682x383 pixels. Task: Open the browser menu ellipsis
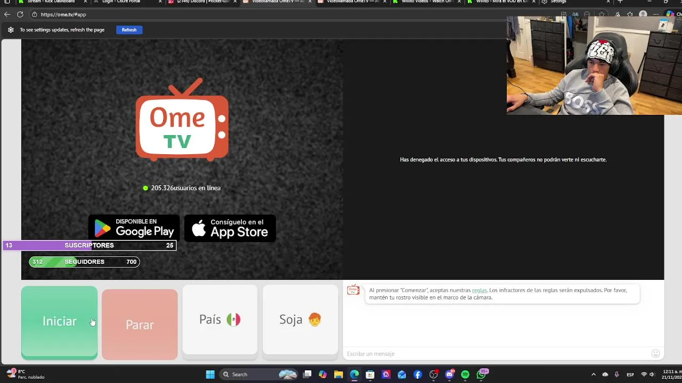coord(656,14)
